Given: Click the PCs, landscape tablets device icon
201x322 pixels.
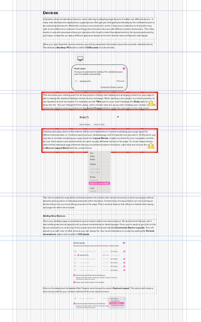Looking at the screenshot, I should pos(75,259).
